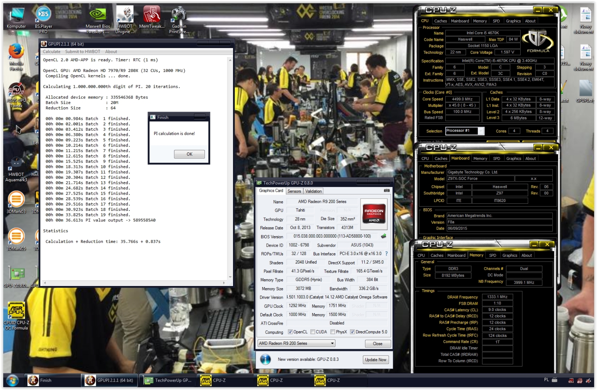Image resolution: width=597 pixels, height=390 pixels.
Task: Click GPU-Z info icon beside update notice
Action: pos(266,359)
